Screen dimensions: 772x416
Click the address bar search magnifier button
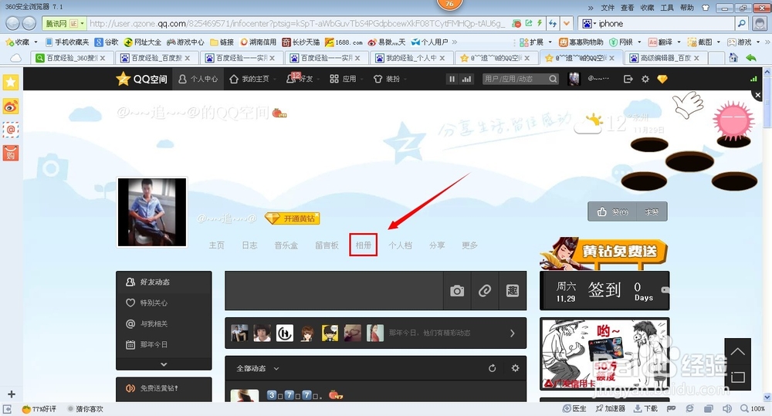point(741,23)
